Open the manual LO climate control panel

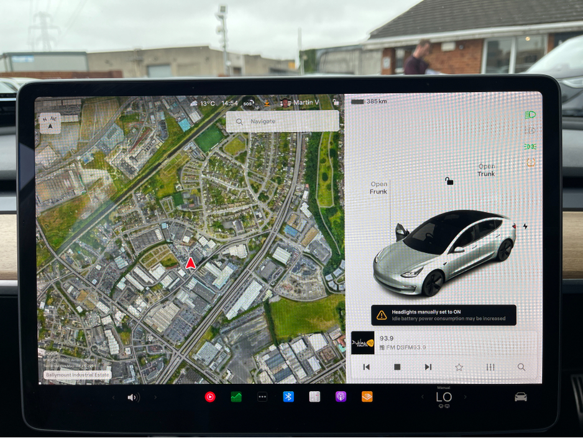coord(444,397)
